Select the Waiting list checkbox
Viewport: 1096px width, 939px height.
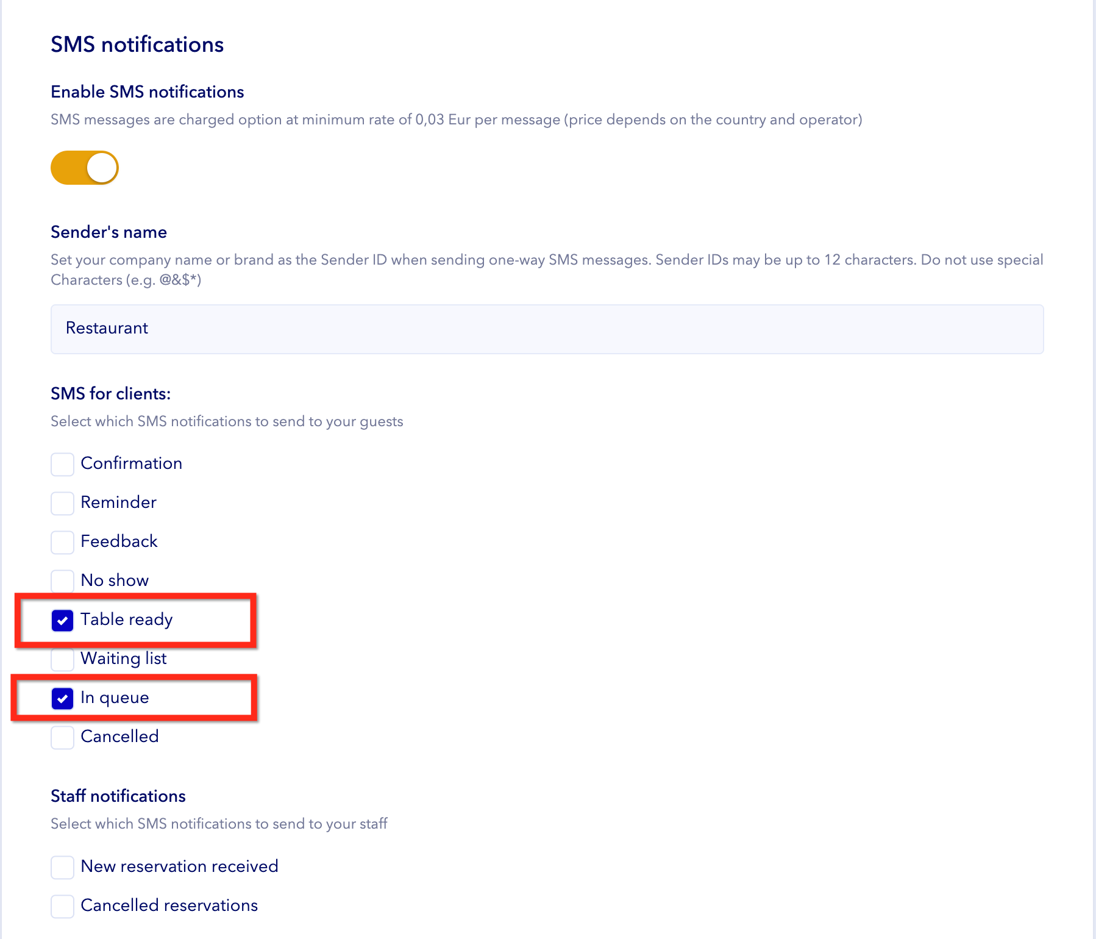[x=63, y=659]
